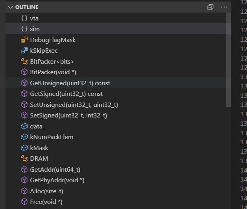Screen dimensions: 247x209
Task: Click the Collapse All icon in Outline header
Action: [210, 7]
